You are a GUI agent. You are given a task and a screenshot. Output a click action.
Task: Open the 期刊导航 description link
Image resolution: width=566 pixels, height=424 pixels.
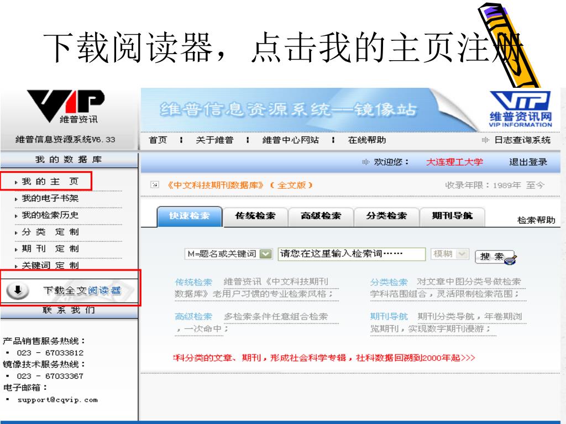pos(389,316)
